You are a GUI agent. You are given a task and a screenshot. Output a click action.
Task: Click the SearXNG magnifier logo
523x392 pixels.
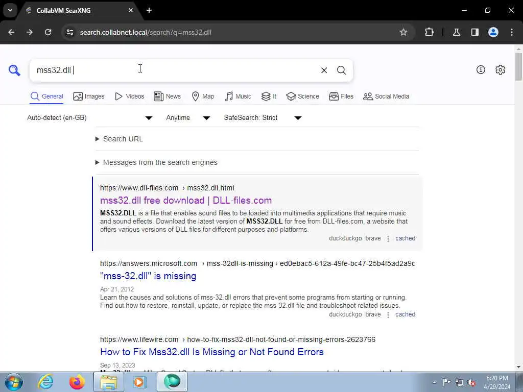click(x=14, y=70)
